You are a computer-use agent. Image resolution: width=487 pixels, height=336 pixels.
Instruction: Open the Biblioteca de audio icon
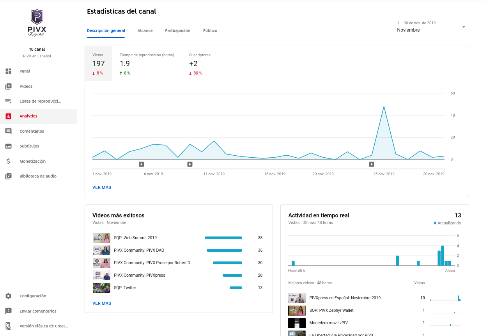pos(8,176)
